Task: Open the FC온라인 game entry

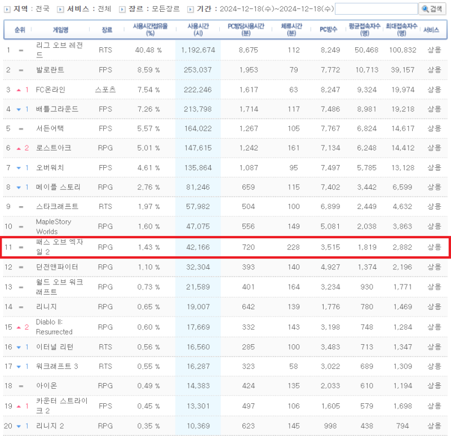Action: click(x=51, y=90)
